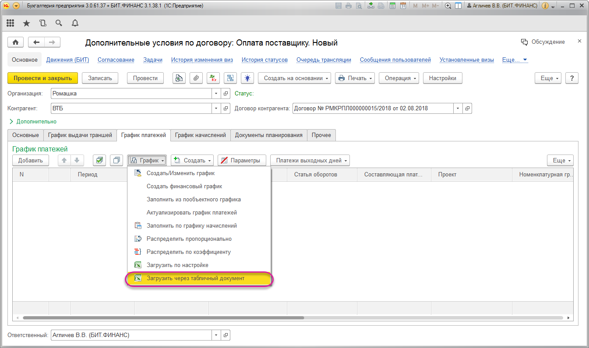Image resolution: width=589 pixels, height=348 pixels.
Task: Select Создать финансовый график menu item
Action: tap(199, 186)
